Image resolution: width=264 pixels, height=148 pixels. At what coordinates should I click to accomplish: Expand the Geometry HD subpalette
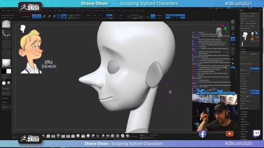(x=245, y=124)
